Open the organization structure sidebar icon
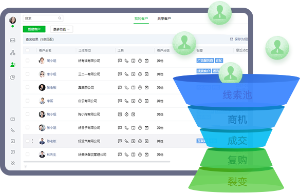The image size is (300, 193). point(13,52)
